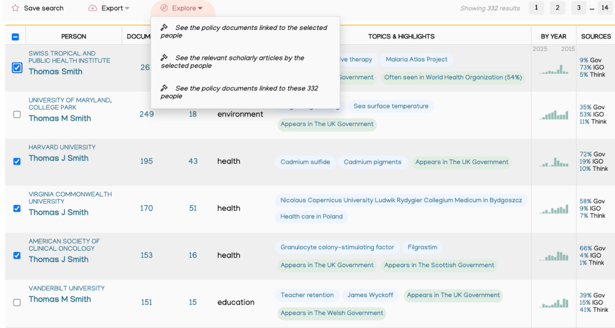Uncheck the Swiss Tropical Thomas Smith checkbox
The width and height of the screenshot is (615, 328).
(x=17, y=68)
